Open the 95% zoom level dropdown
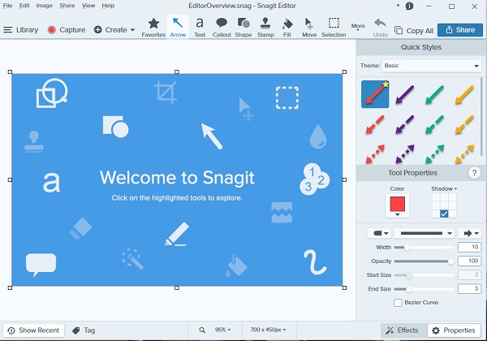Viewport: 487px width, 341px height. (x=222, y=330)
